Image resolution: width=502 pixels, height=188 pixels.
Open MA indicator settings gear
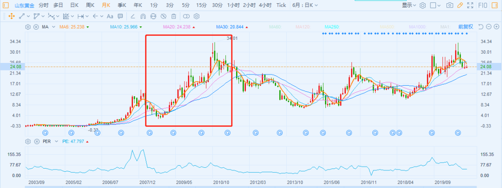click(x=28, y=27)
